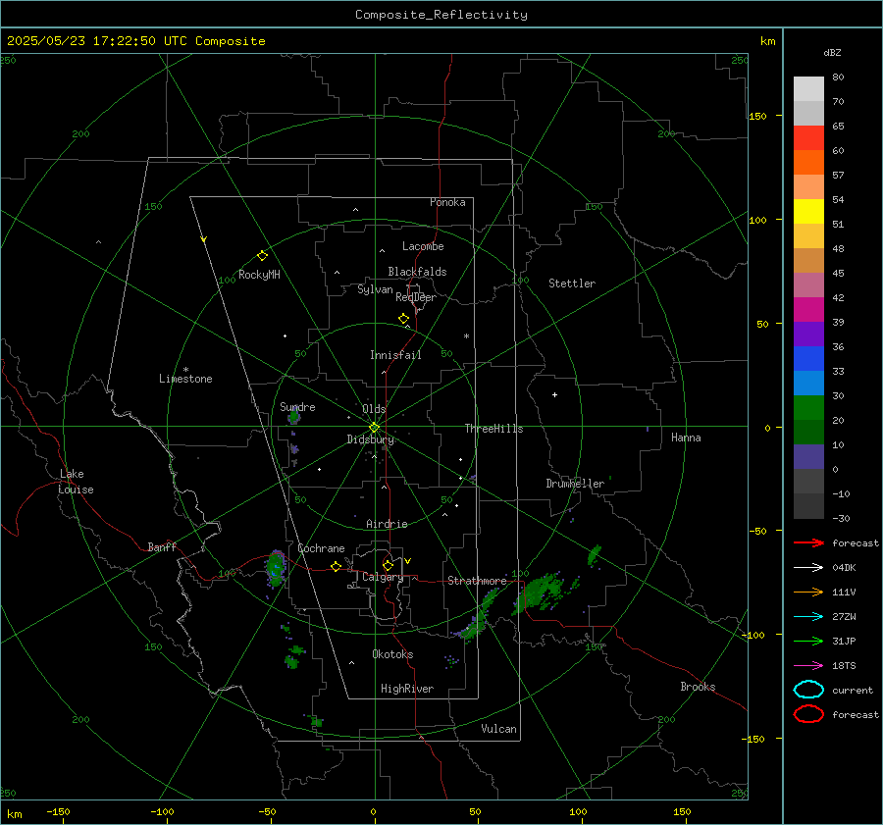Click the cyan 'current' ellipse icon
The width and height of the screenshot is (883, 825).
point(808,690)
